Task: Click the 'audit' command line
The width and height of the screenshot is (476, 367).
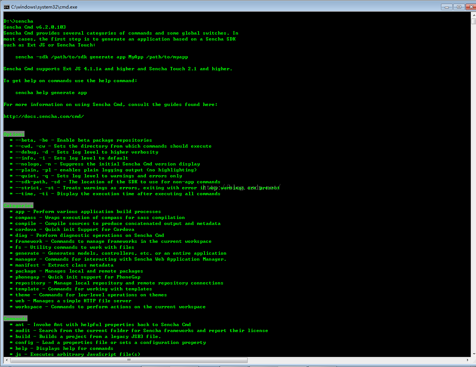Action: point(139,331)
